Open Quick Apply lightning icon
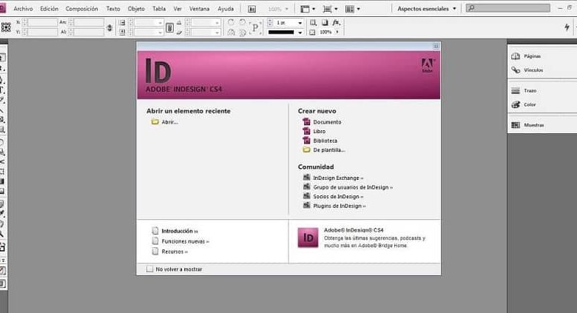Viewport: 577px width, 313px height. click(567, 27)
